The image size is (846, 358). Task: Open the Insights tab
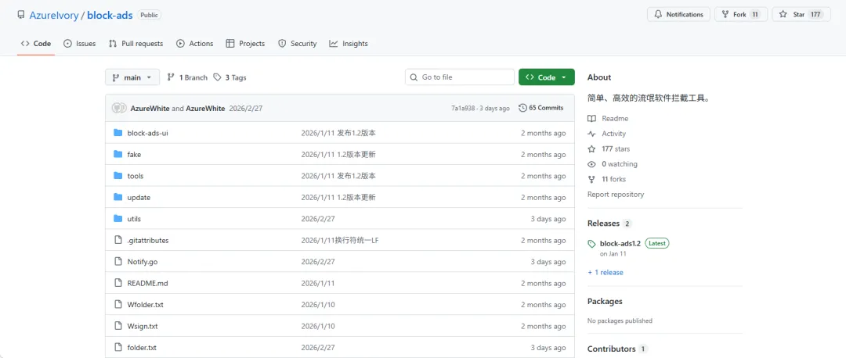[349, 44]
